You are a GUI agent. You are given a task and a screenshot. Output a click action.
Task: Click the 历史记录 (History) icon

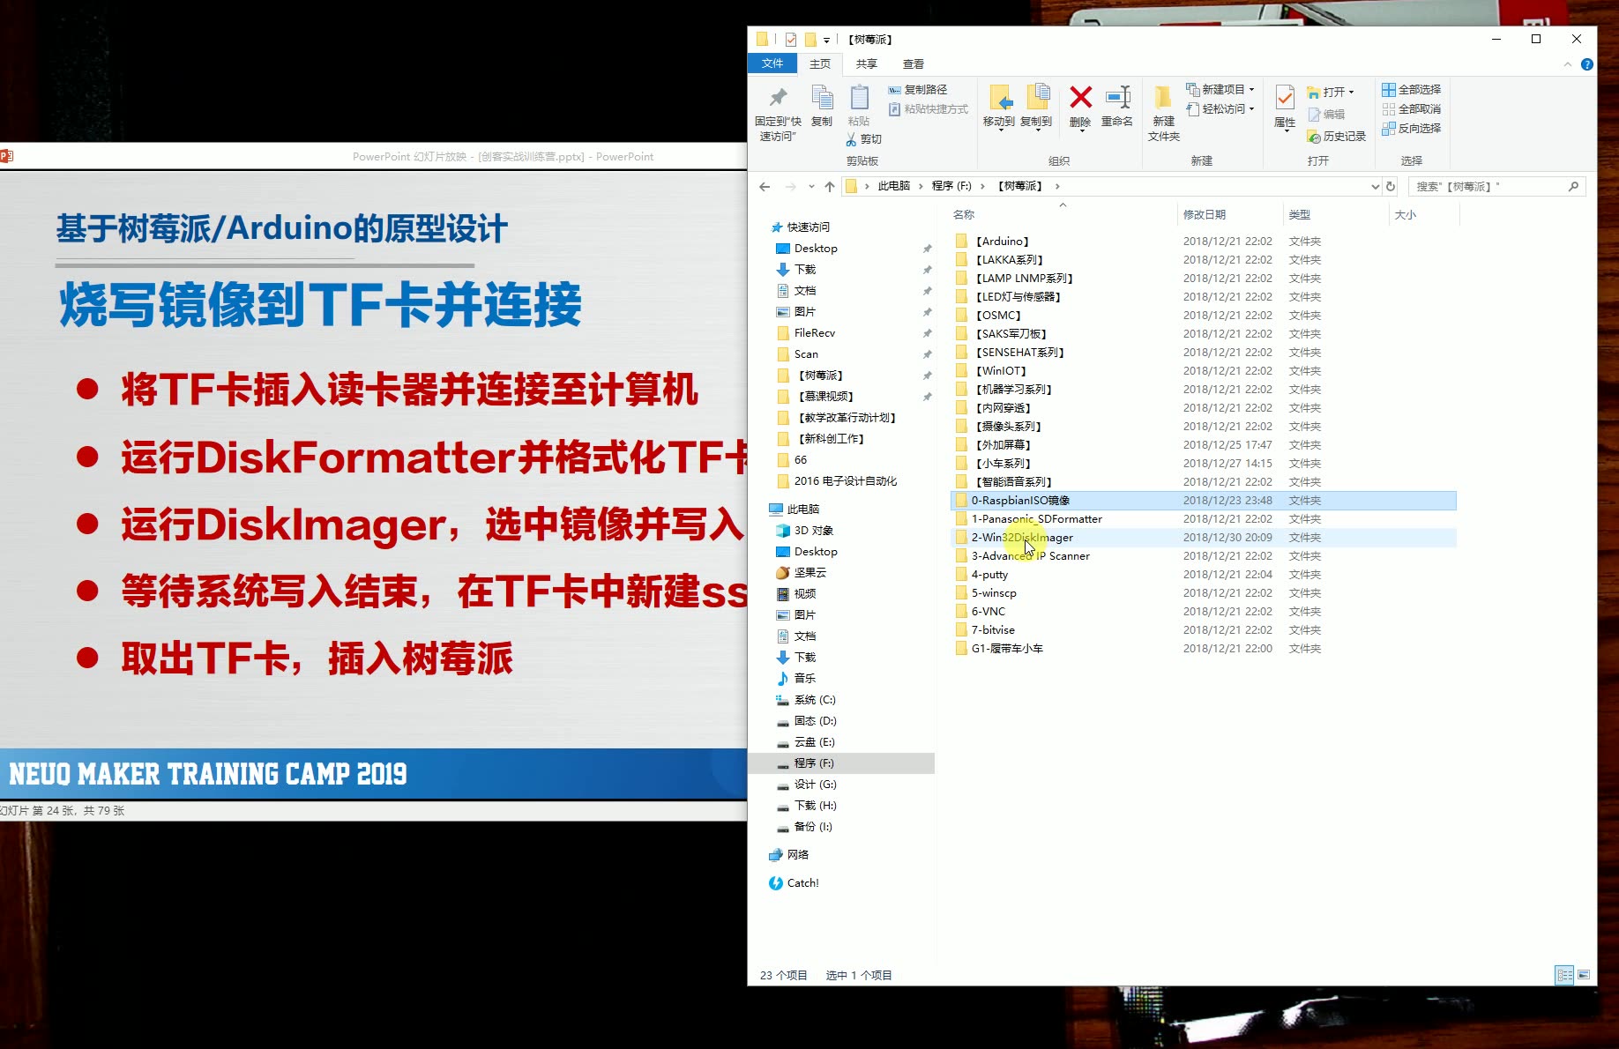[x=1336, y=136]
